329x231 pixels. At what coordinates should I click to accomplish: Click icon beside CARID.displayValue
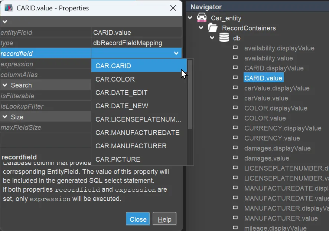(x=235, y=67)
